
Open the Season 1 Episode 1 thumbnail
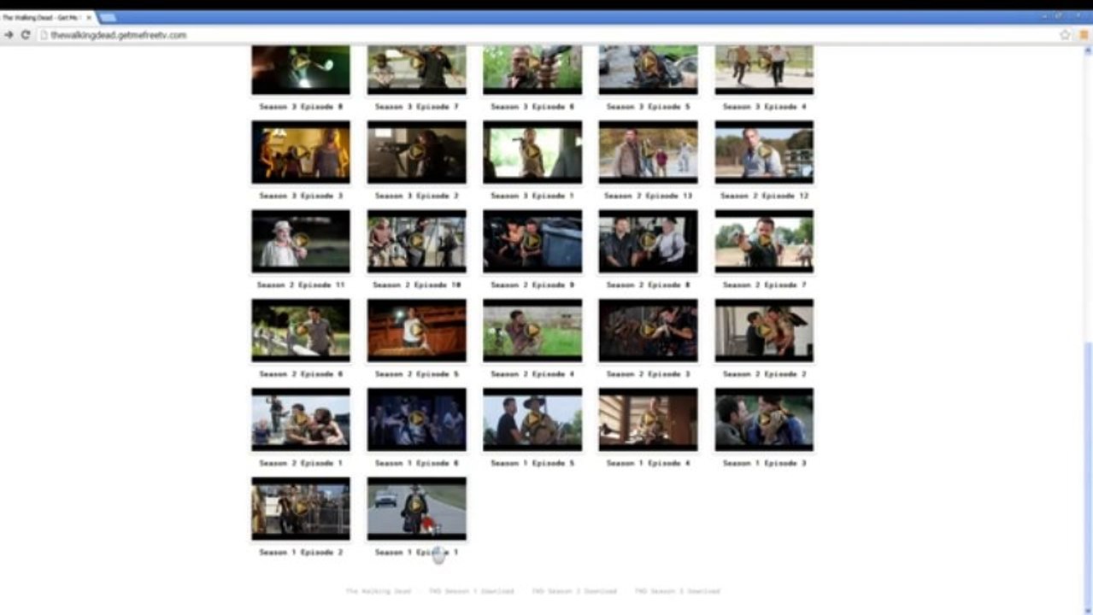click(x=417, y=508)
